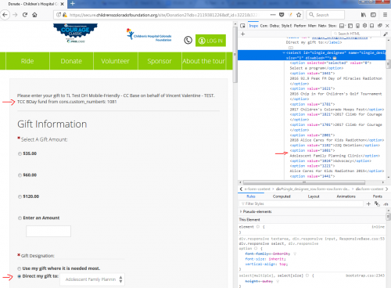391x288 pixels.
Task: Click the responsive design mode icon in DevTools
Action: [x=357, y=26]
